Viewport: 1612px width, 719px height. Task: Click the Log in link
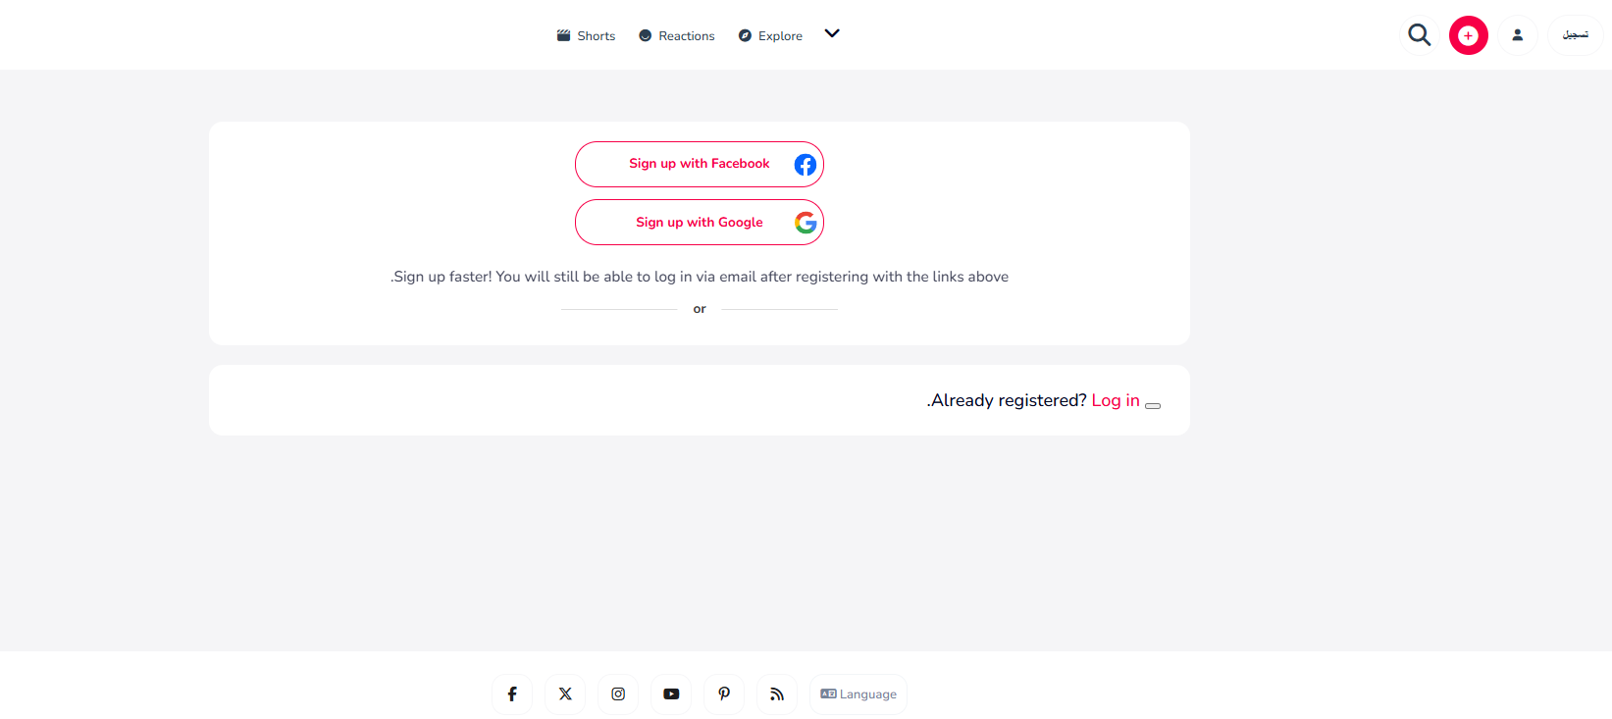(1116, 400)
